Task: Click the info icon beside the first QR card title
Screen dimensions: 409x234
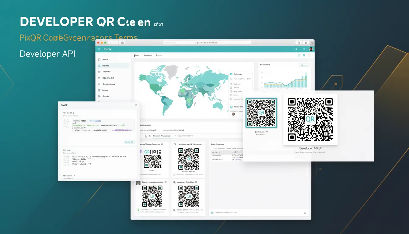Action: pos(162,144)
